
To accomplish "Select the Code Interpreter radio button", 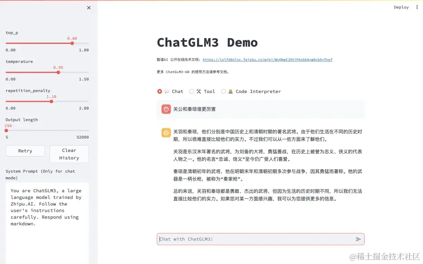I will [223, 91].
